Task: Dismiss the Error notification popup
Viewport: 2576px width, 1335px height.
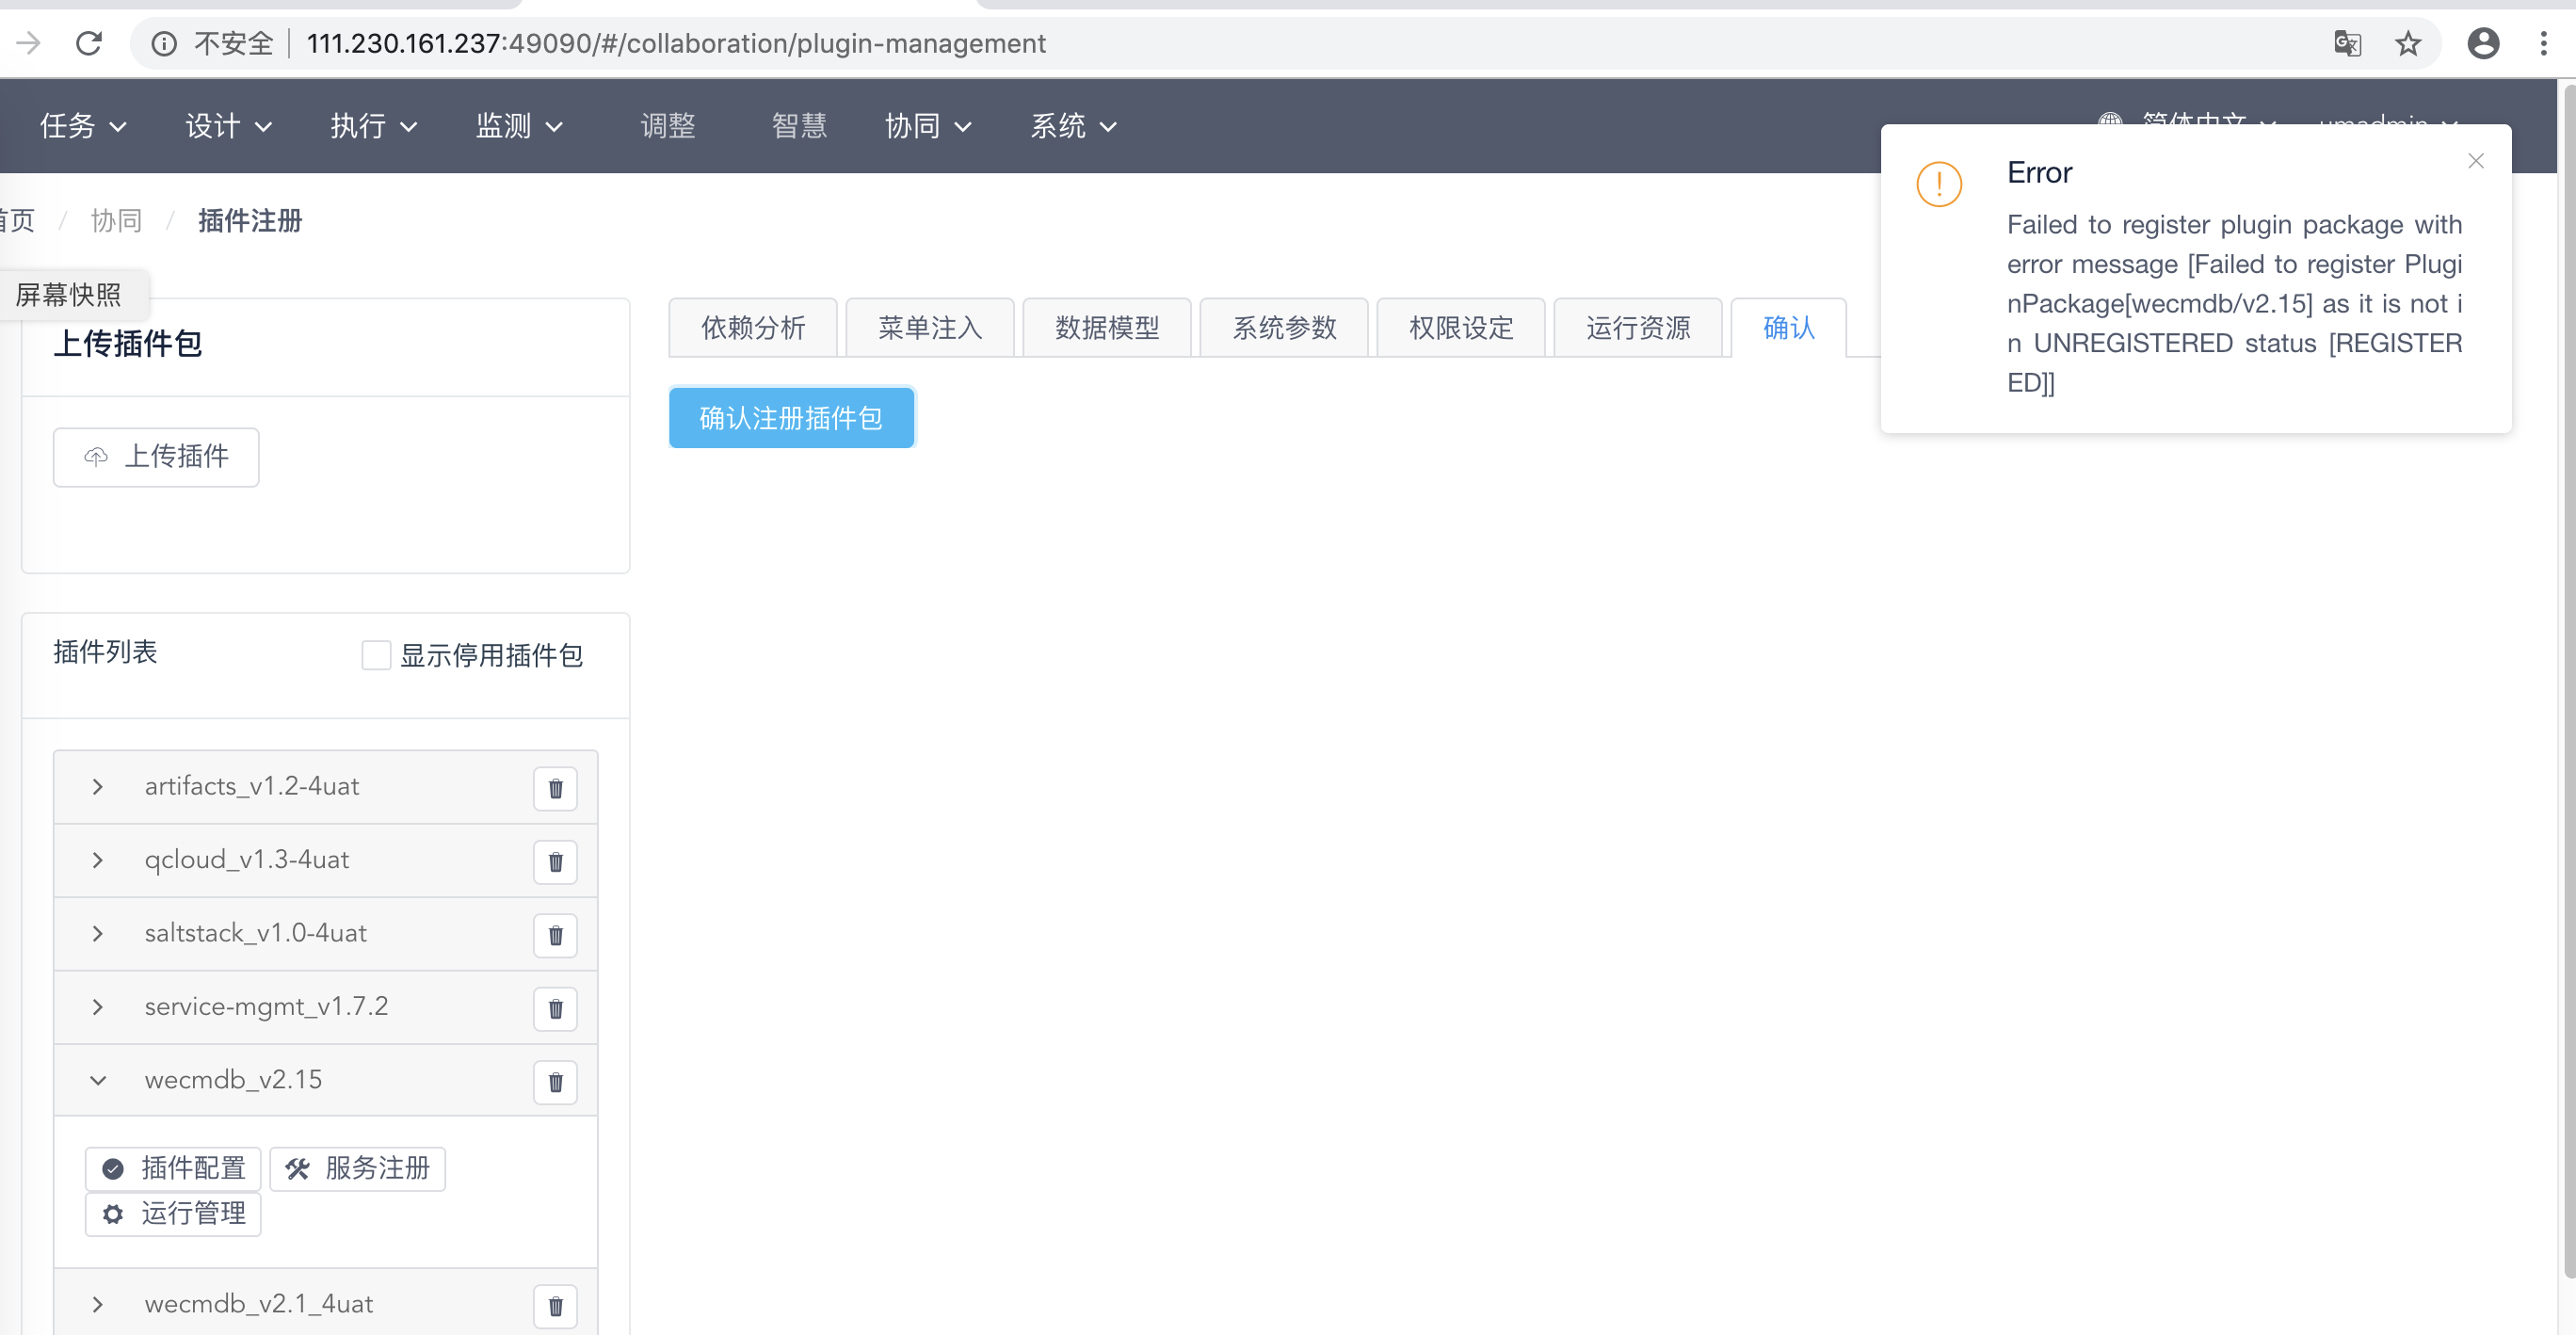Action: pyautogui.click(x=2476, y=160)
